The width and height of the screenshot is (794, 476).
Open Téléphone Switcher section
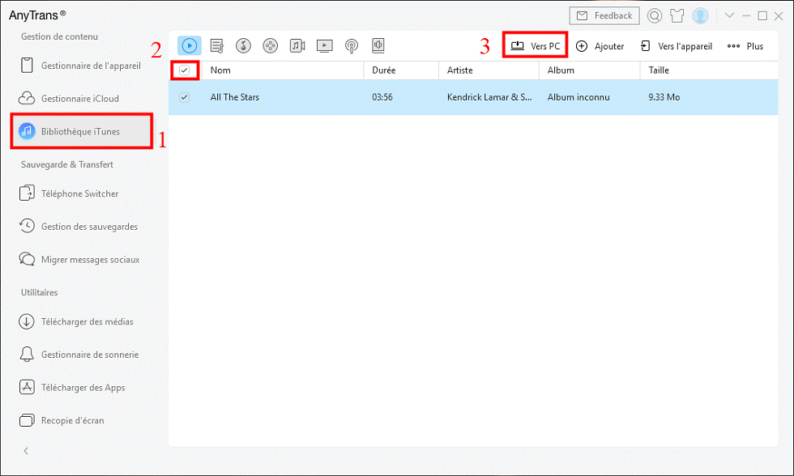coord(81,193)
